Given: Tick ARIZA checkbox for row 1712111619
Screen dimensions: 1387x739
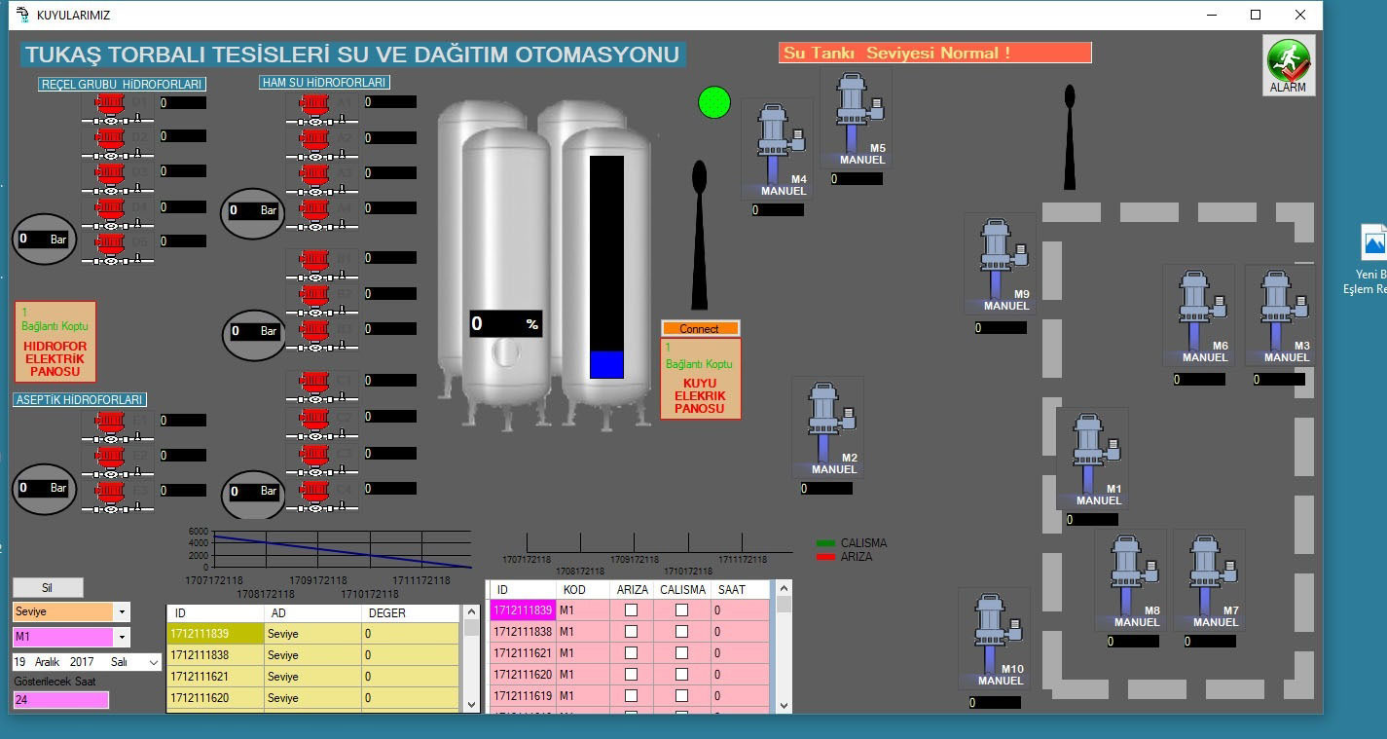Looking at the screenshot, I should point(631,696).
